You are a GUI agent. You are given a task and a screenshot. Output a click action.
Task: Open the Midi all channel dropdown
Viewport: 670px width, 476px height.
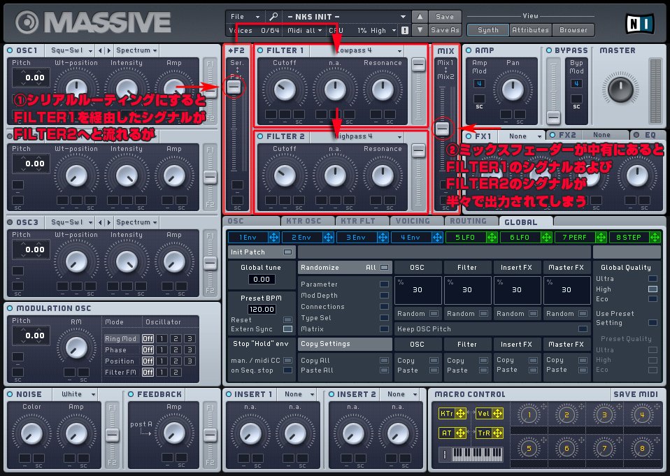(x=304, y=31)
